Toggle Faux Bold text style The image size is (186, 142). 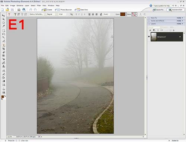pos(76,14)
